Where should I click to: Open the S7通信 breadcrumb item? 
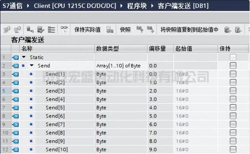(x=12, y=6)
